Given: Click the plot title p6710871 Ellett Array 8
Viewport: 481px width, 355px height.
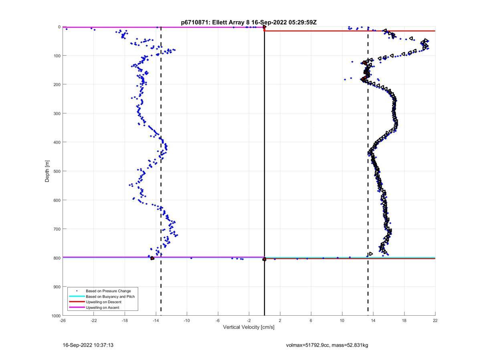Looking at the screenshot, I should click(249, 22).
